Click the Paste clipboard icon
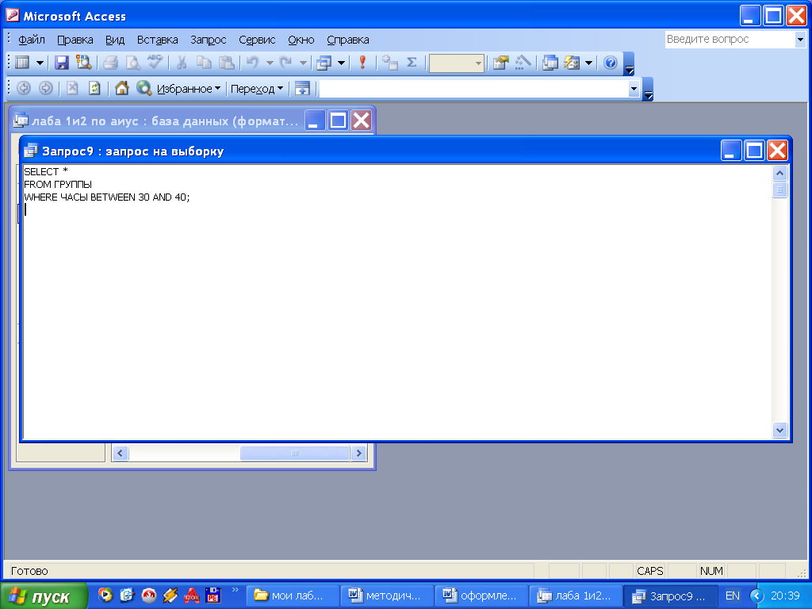Image resolution: width=812 pixels, height=609 pixels. (x=226, y=63)
